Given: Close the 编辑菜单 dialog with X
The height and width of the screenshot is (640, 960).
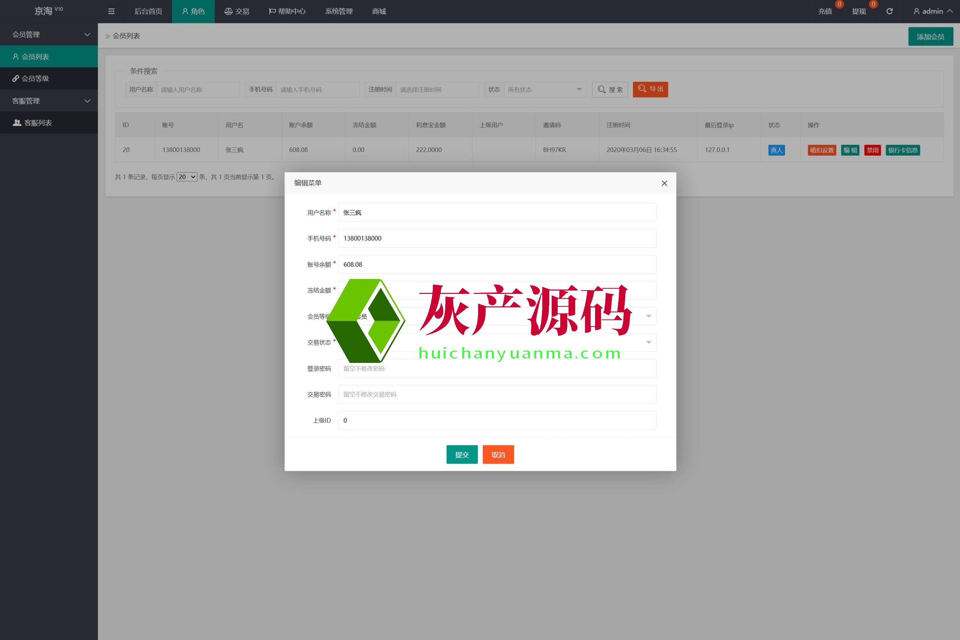Looking at the screenshot, I should [x=664, y=183].
